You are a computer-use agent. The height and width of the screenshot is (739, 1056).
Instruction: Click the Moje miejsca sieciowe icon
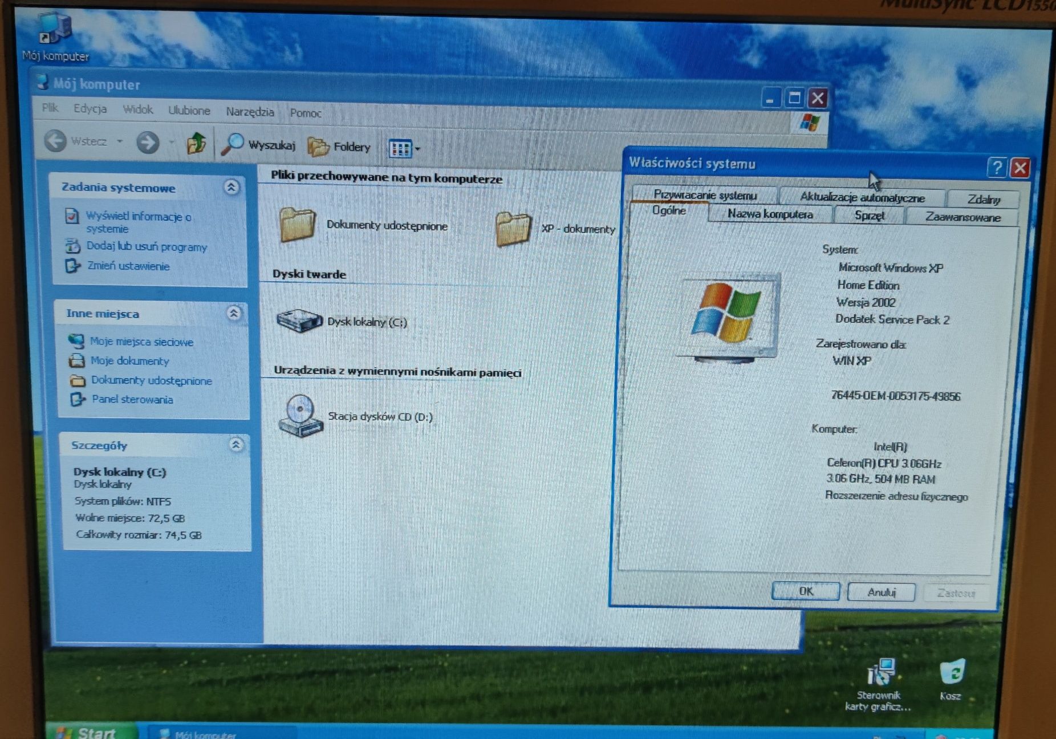76,341
